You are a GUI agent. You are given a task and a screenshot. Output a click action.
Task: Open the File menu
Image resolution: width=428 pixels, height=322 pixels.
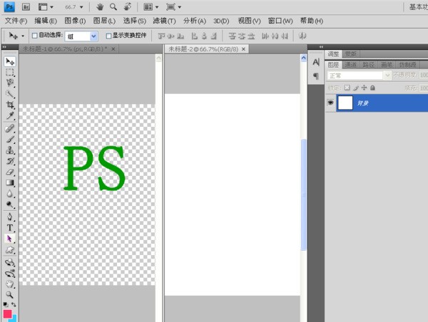[x=16, y=21]
